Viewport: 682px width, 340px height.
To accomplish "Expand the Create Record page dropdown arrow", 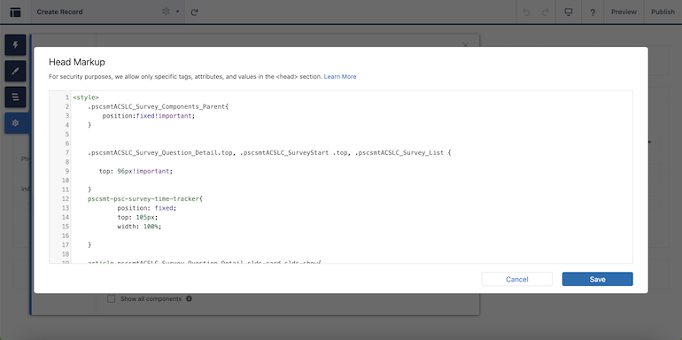I will pos(177,12).
